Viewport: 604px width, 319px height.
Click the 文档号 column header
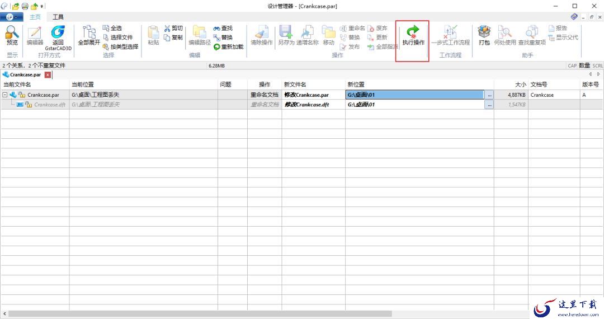[554, 85]
